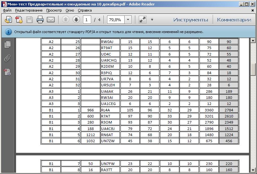Click score 2610 in R7AT row
The width and height of the screenshot is (257, 174).
tap(229, 116)
